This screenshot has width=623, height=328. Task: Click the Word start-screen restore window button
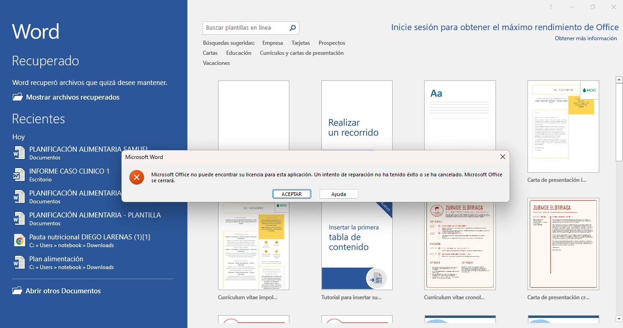click(593, 7)
